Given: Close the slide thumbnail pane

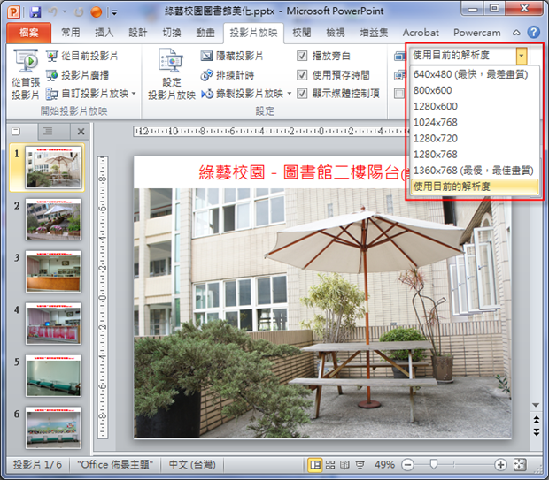Looking at the screenshot, I should [x=81, y=132].
